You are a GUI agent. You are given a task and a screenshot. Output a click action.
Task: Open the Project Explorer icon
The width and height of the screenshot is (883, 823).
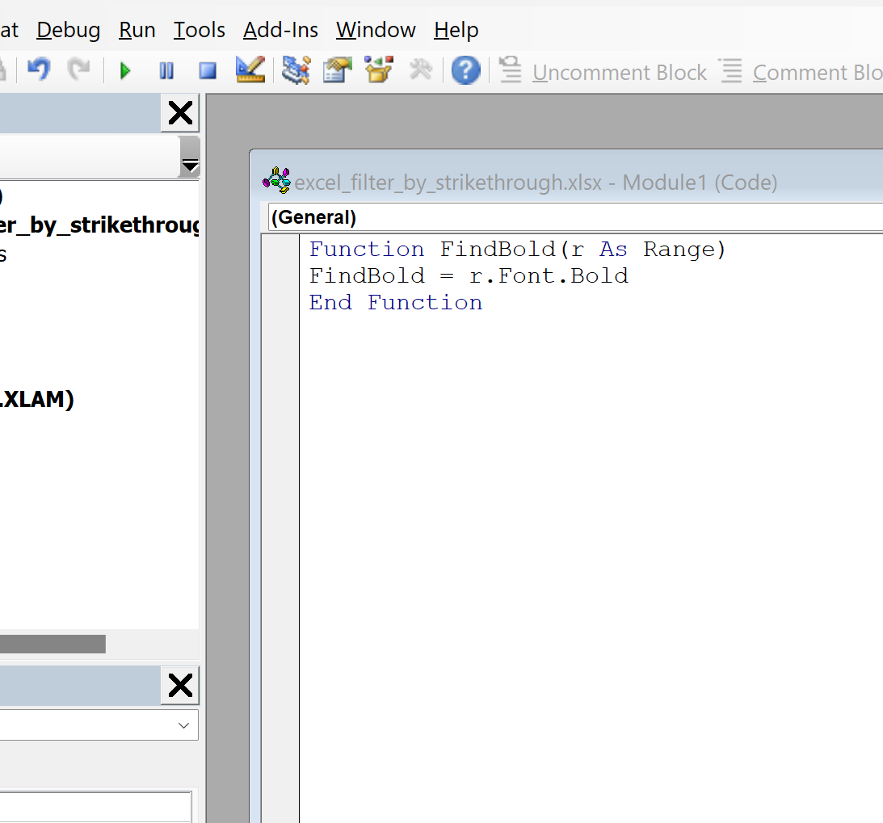[296, 71]
